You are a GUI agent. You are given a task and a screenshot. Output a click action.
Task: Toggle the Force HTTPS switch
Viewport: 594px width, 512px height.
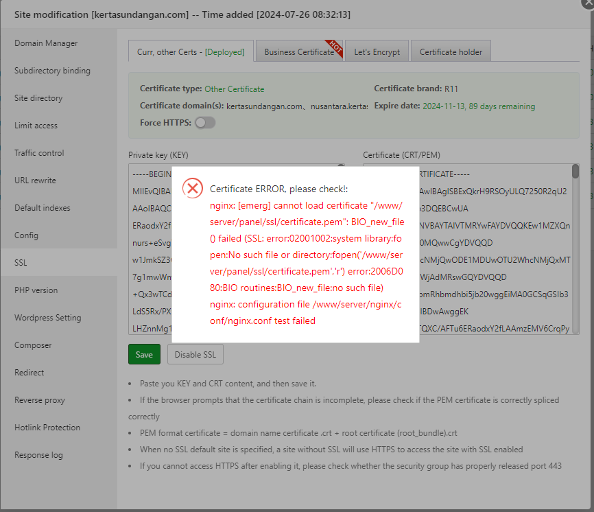(204, 122)
